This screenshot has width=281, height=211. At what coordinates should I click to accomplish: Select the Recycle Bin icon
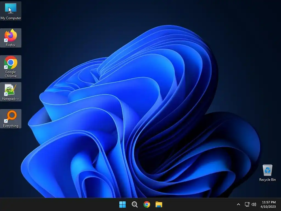[x=267, y=173]
